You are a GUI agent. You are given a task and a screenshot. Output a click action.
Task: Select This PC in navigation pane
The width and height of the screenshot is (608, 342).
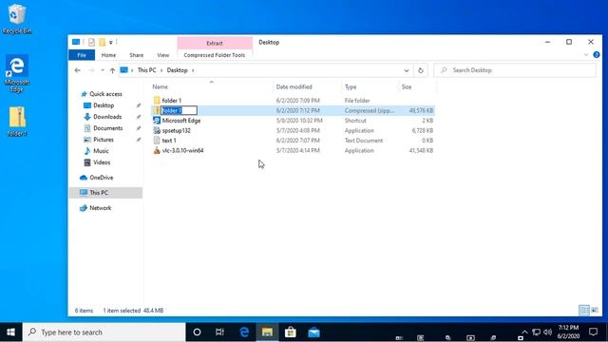point(105,193)
